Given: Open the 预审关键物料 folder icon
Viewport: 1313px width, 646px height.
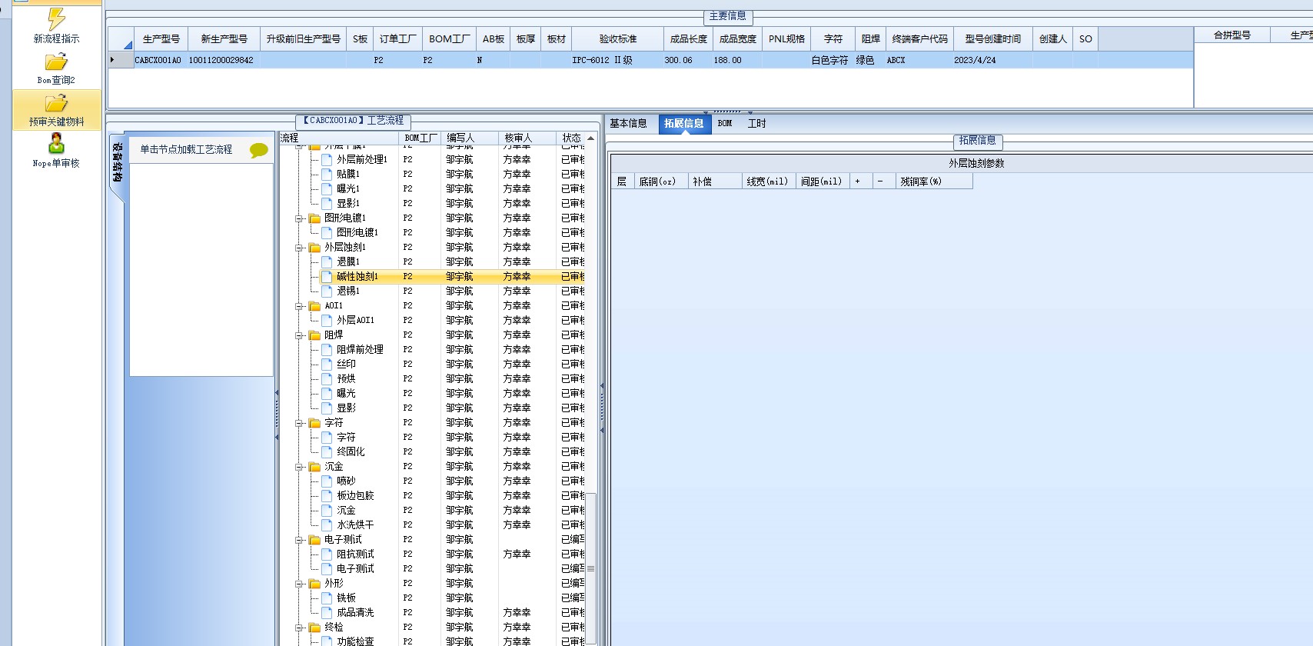Looking at the screenshot, I should tap(56, 103).
